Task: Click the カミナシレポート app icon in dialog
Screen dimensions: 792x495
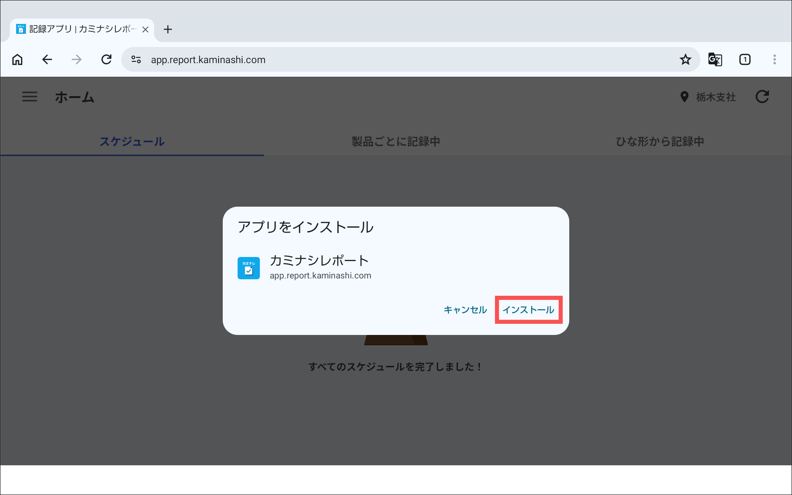Action: [x=249, y=268]
